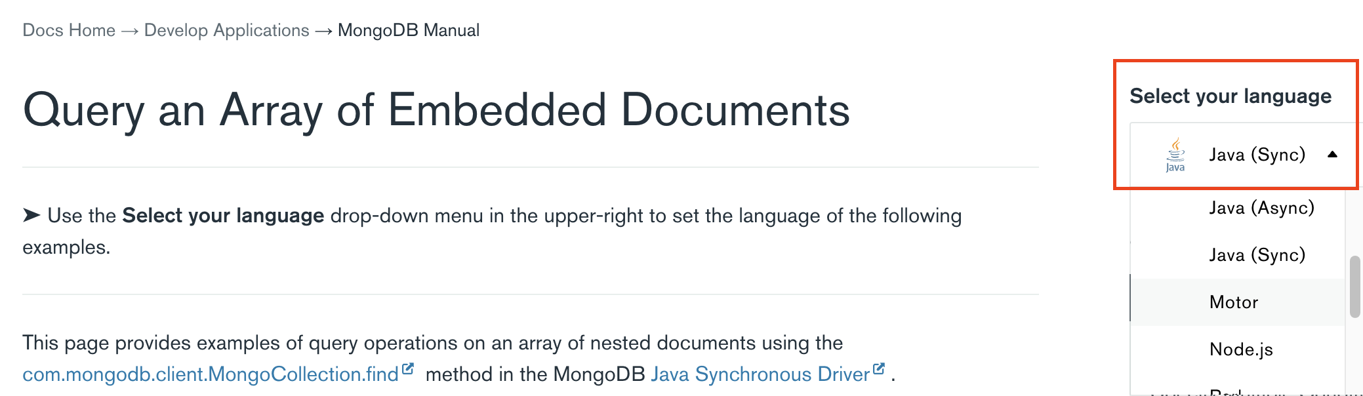Go to Docs Home breadcrumb

pos(69,31)
